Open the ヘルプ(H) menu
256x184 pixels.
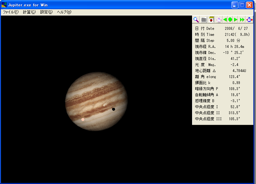(x=64, y=12)
